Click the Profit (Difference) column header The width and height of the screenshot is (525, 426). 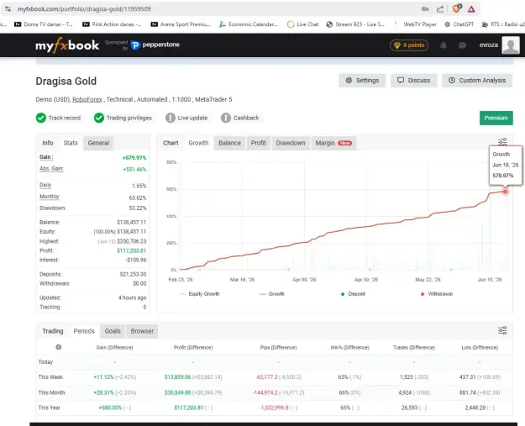tap(193, 348)
